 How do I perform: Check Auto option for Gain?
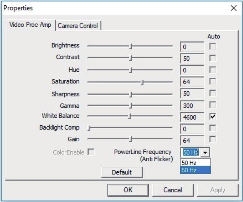pos(212,139)
